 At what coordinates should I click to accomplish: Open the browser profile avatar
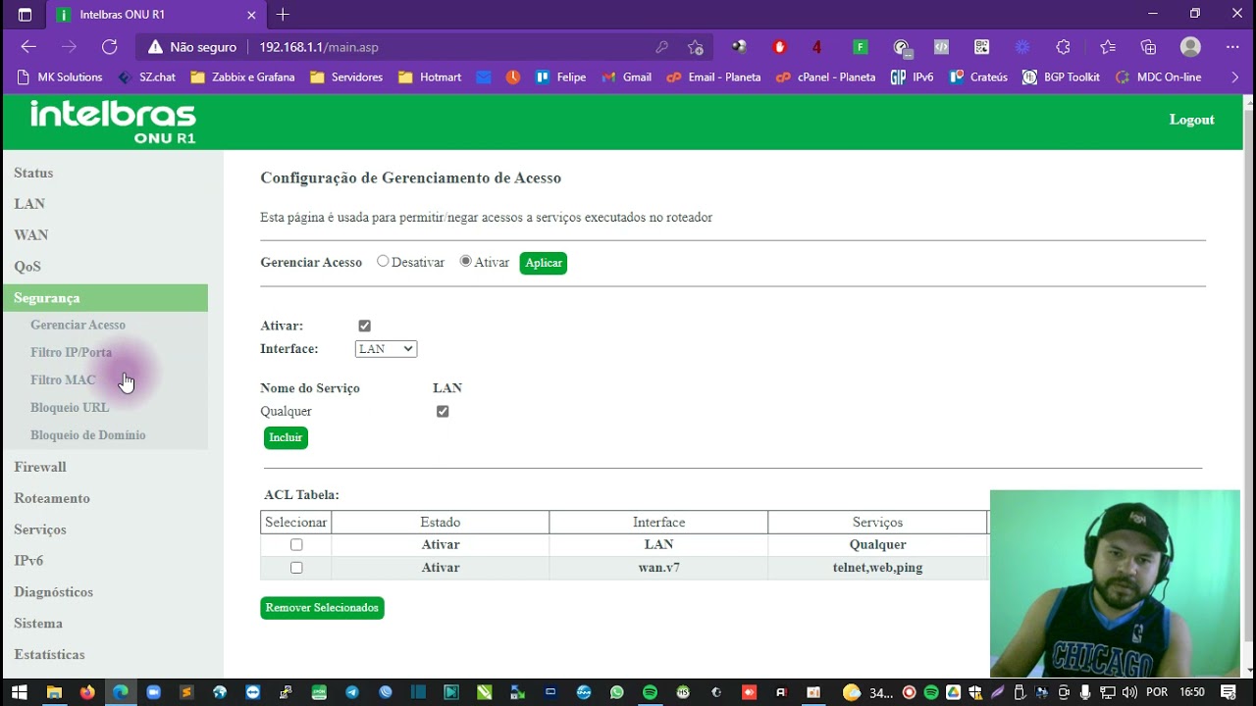pos(1190,47)
